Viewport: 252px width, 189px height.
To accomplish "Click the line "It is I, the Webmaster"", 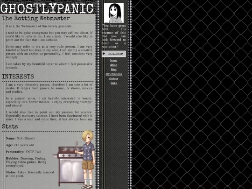I will (x=40, y=26).
